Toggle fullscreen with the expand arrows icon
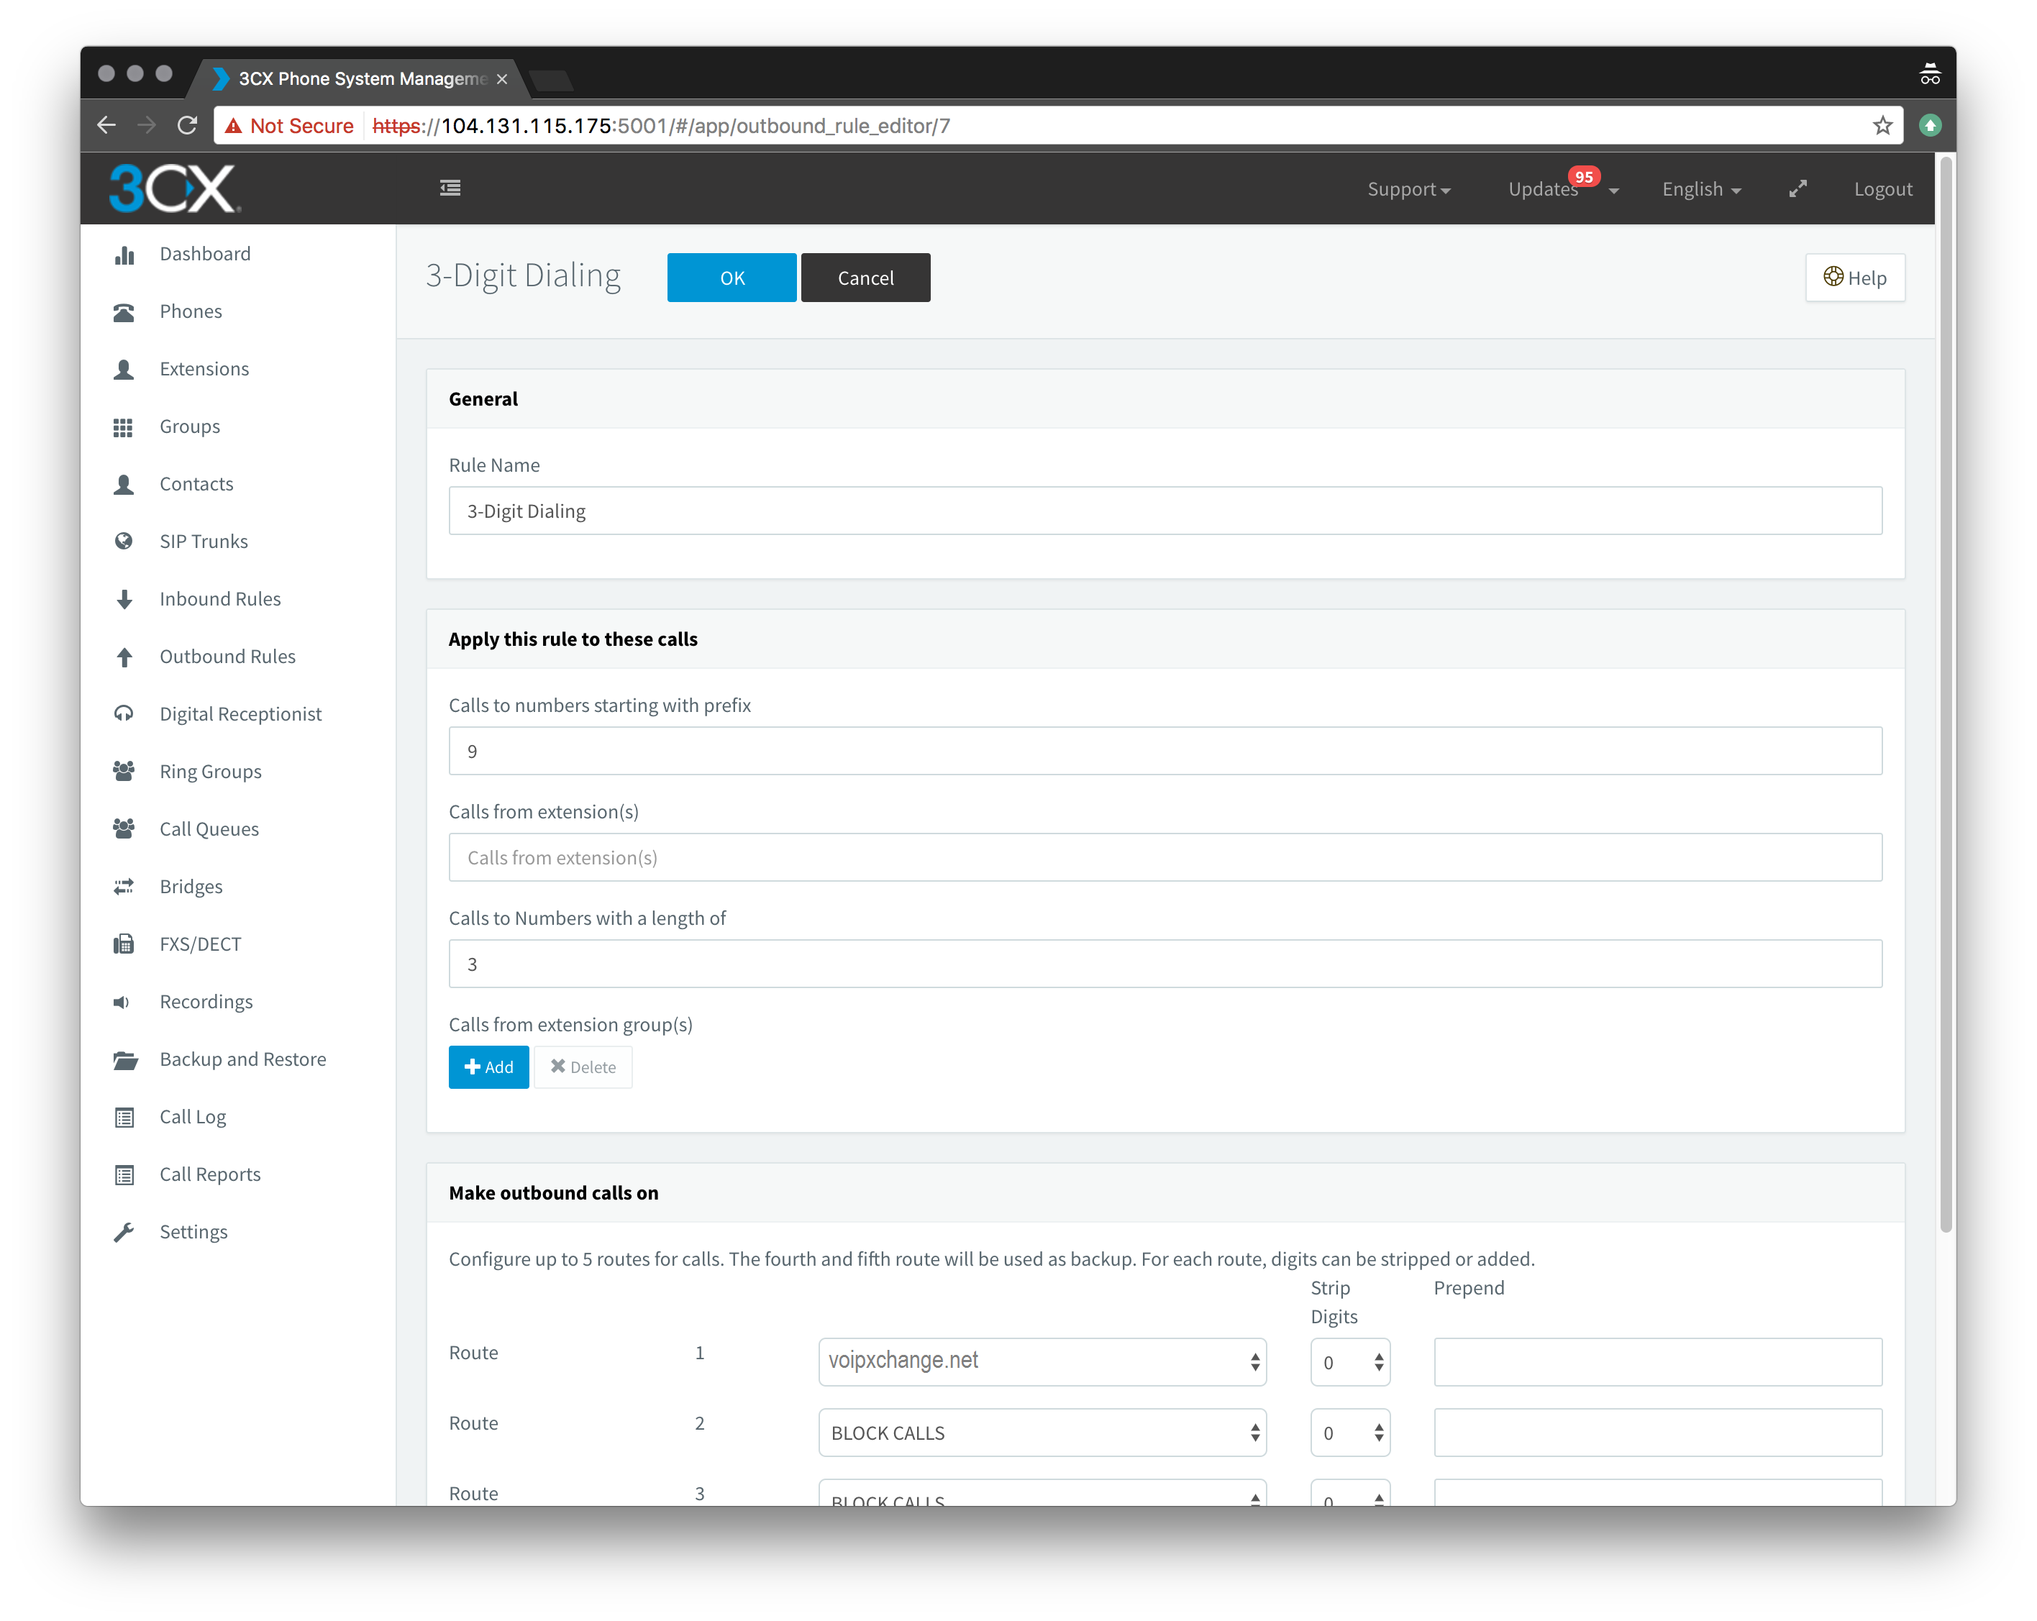2037x1621 pixels. [x=1798, y=189]
